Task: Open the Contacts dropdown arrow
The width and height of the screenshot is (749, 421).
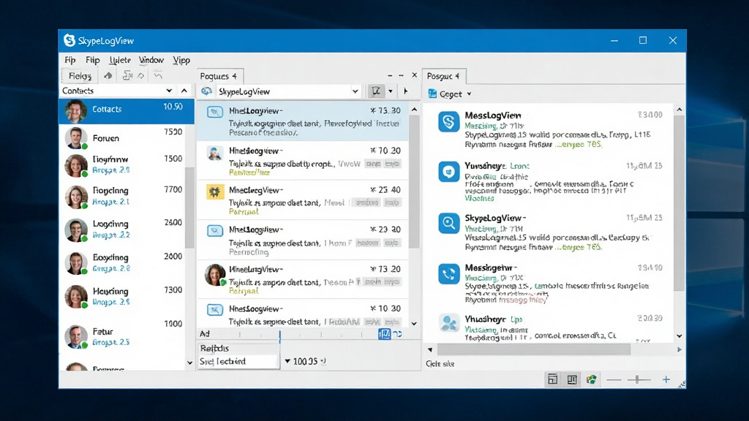Action: coord(169,91)
